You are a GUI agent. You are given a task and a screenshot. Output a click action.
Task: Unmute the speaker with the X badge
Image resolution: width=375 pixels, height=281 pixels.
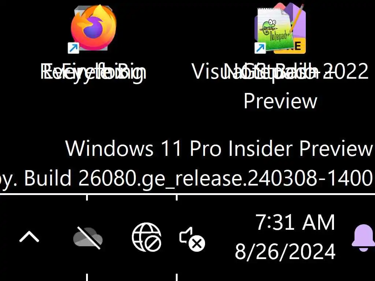(x=192, y=239)
